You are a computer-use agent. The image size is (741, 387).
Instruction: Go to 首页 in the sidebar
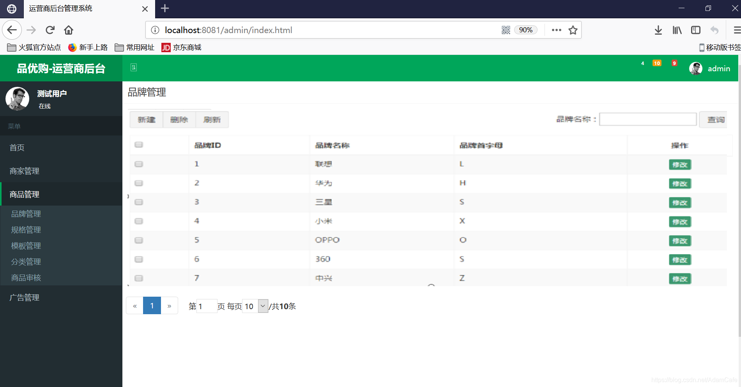pos(61,147)
